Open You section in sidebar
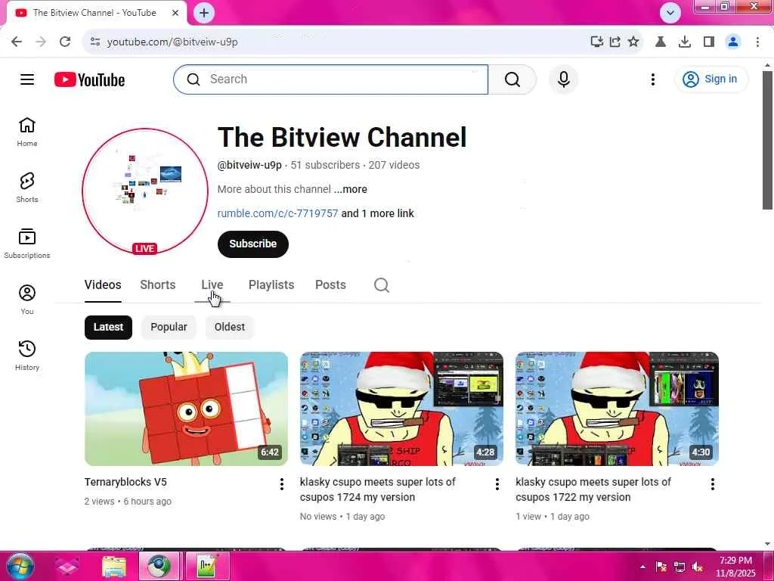The height and width of the screenshot is (581, 774). click(27, 300)
